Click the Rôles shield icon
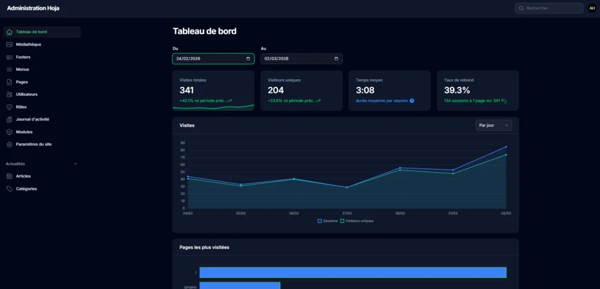 pyautogui.click(x=9, y=107)
